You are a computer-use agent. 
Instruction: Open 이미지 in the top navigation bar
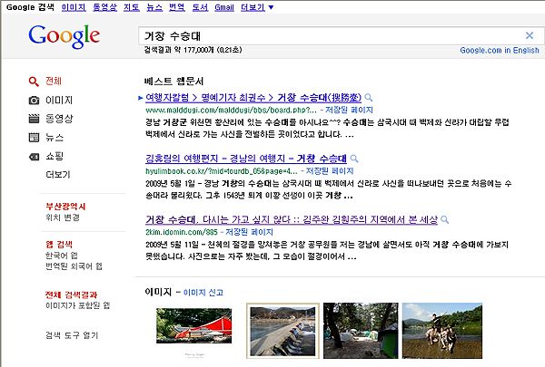[x=74, y=7]
